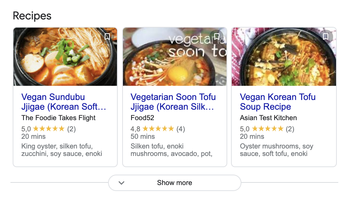Save the Food52 Soon Tofu recipe bookmark
345x197 pixels.
point(216,37)
